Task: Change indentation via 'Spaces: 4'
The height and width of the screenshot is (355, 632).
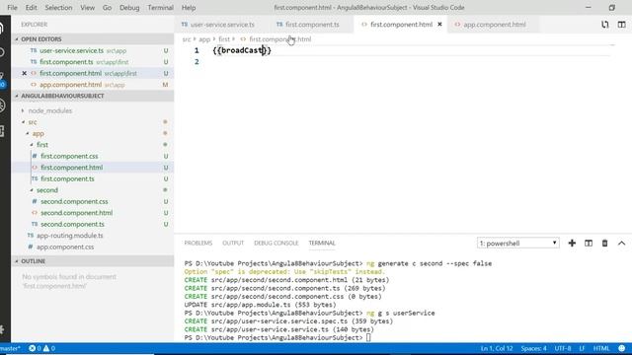Action: [533, 348]
